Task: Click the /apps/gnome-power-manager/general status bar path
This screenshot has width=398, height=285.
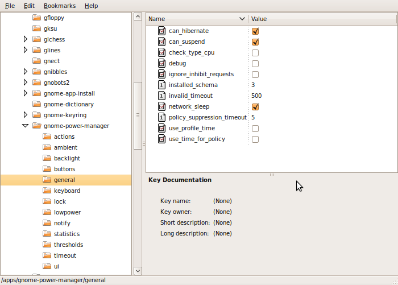Action: (53, 280)
